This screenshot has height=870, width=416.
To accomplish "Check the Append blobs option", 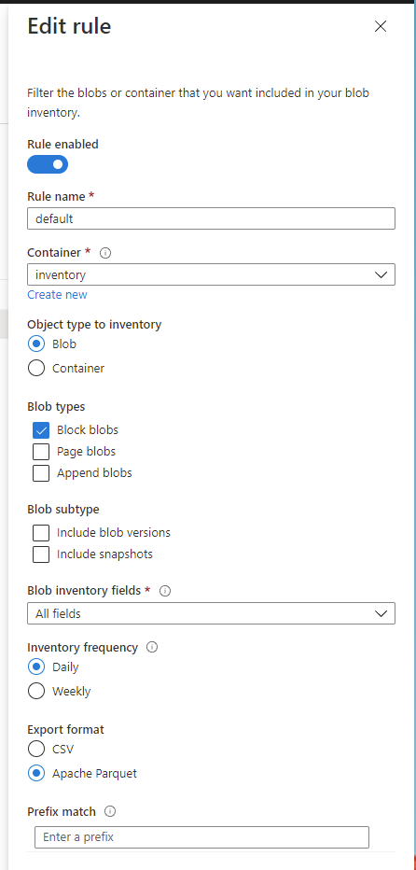I will (x=41, y=473).
